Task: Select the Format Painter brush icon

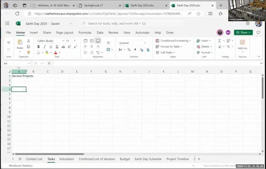Action: [x=29, y=53]
